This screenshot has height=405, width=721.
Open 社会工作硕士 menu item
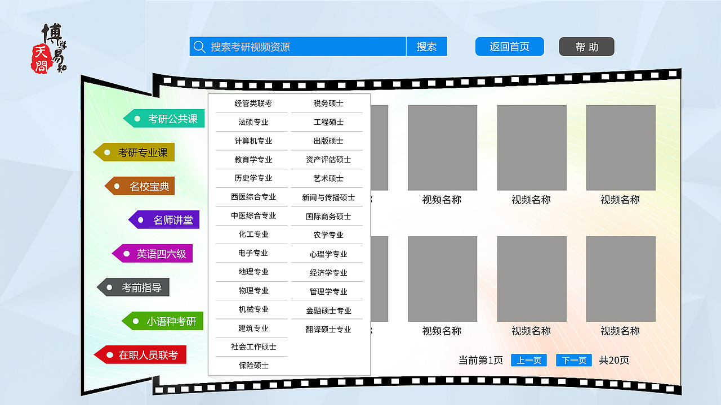point(253,347)
